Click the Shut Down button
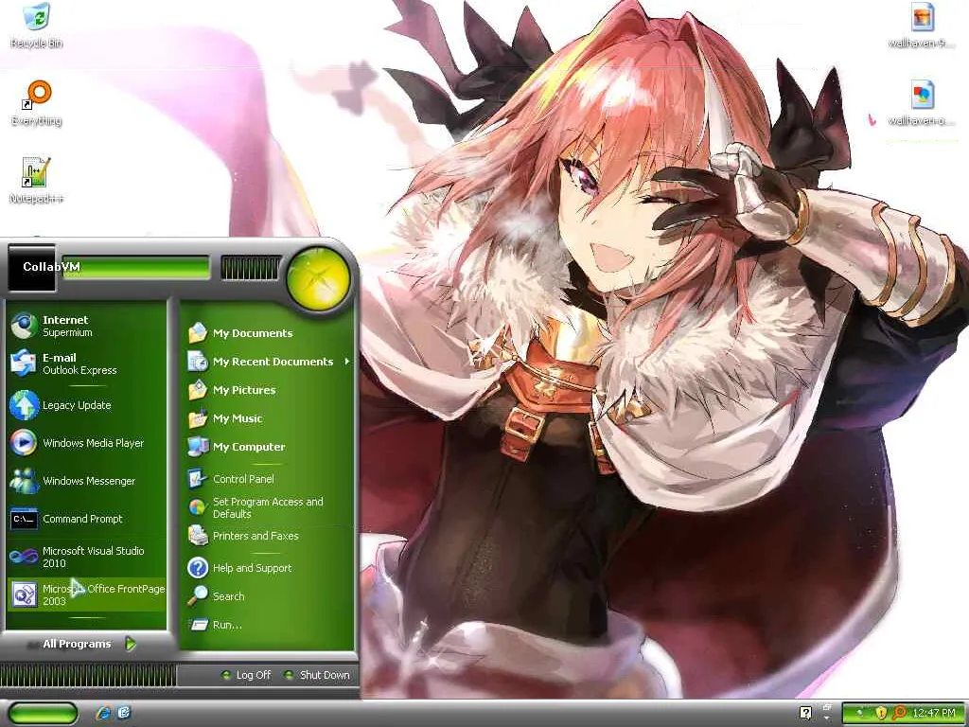Viewport: 969px width, 727px height. 318,675
